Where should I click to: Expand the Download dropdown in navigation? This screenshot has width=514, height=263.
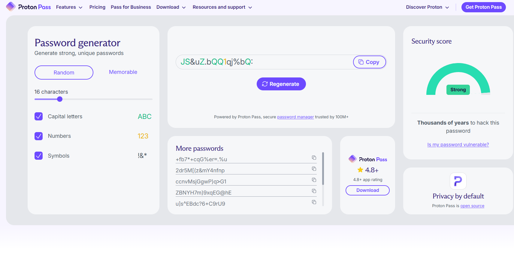[x=171, y=7]
